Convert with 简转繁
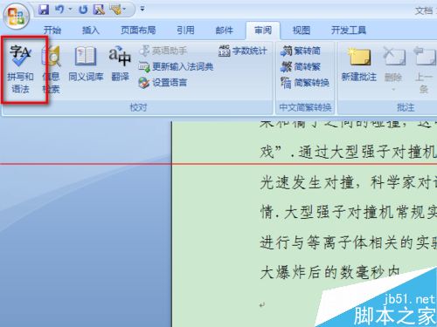437x327 pixels. [x=301, y=67]
